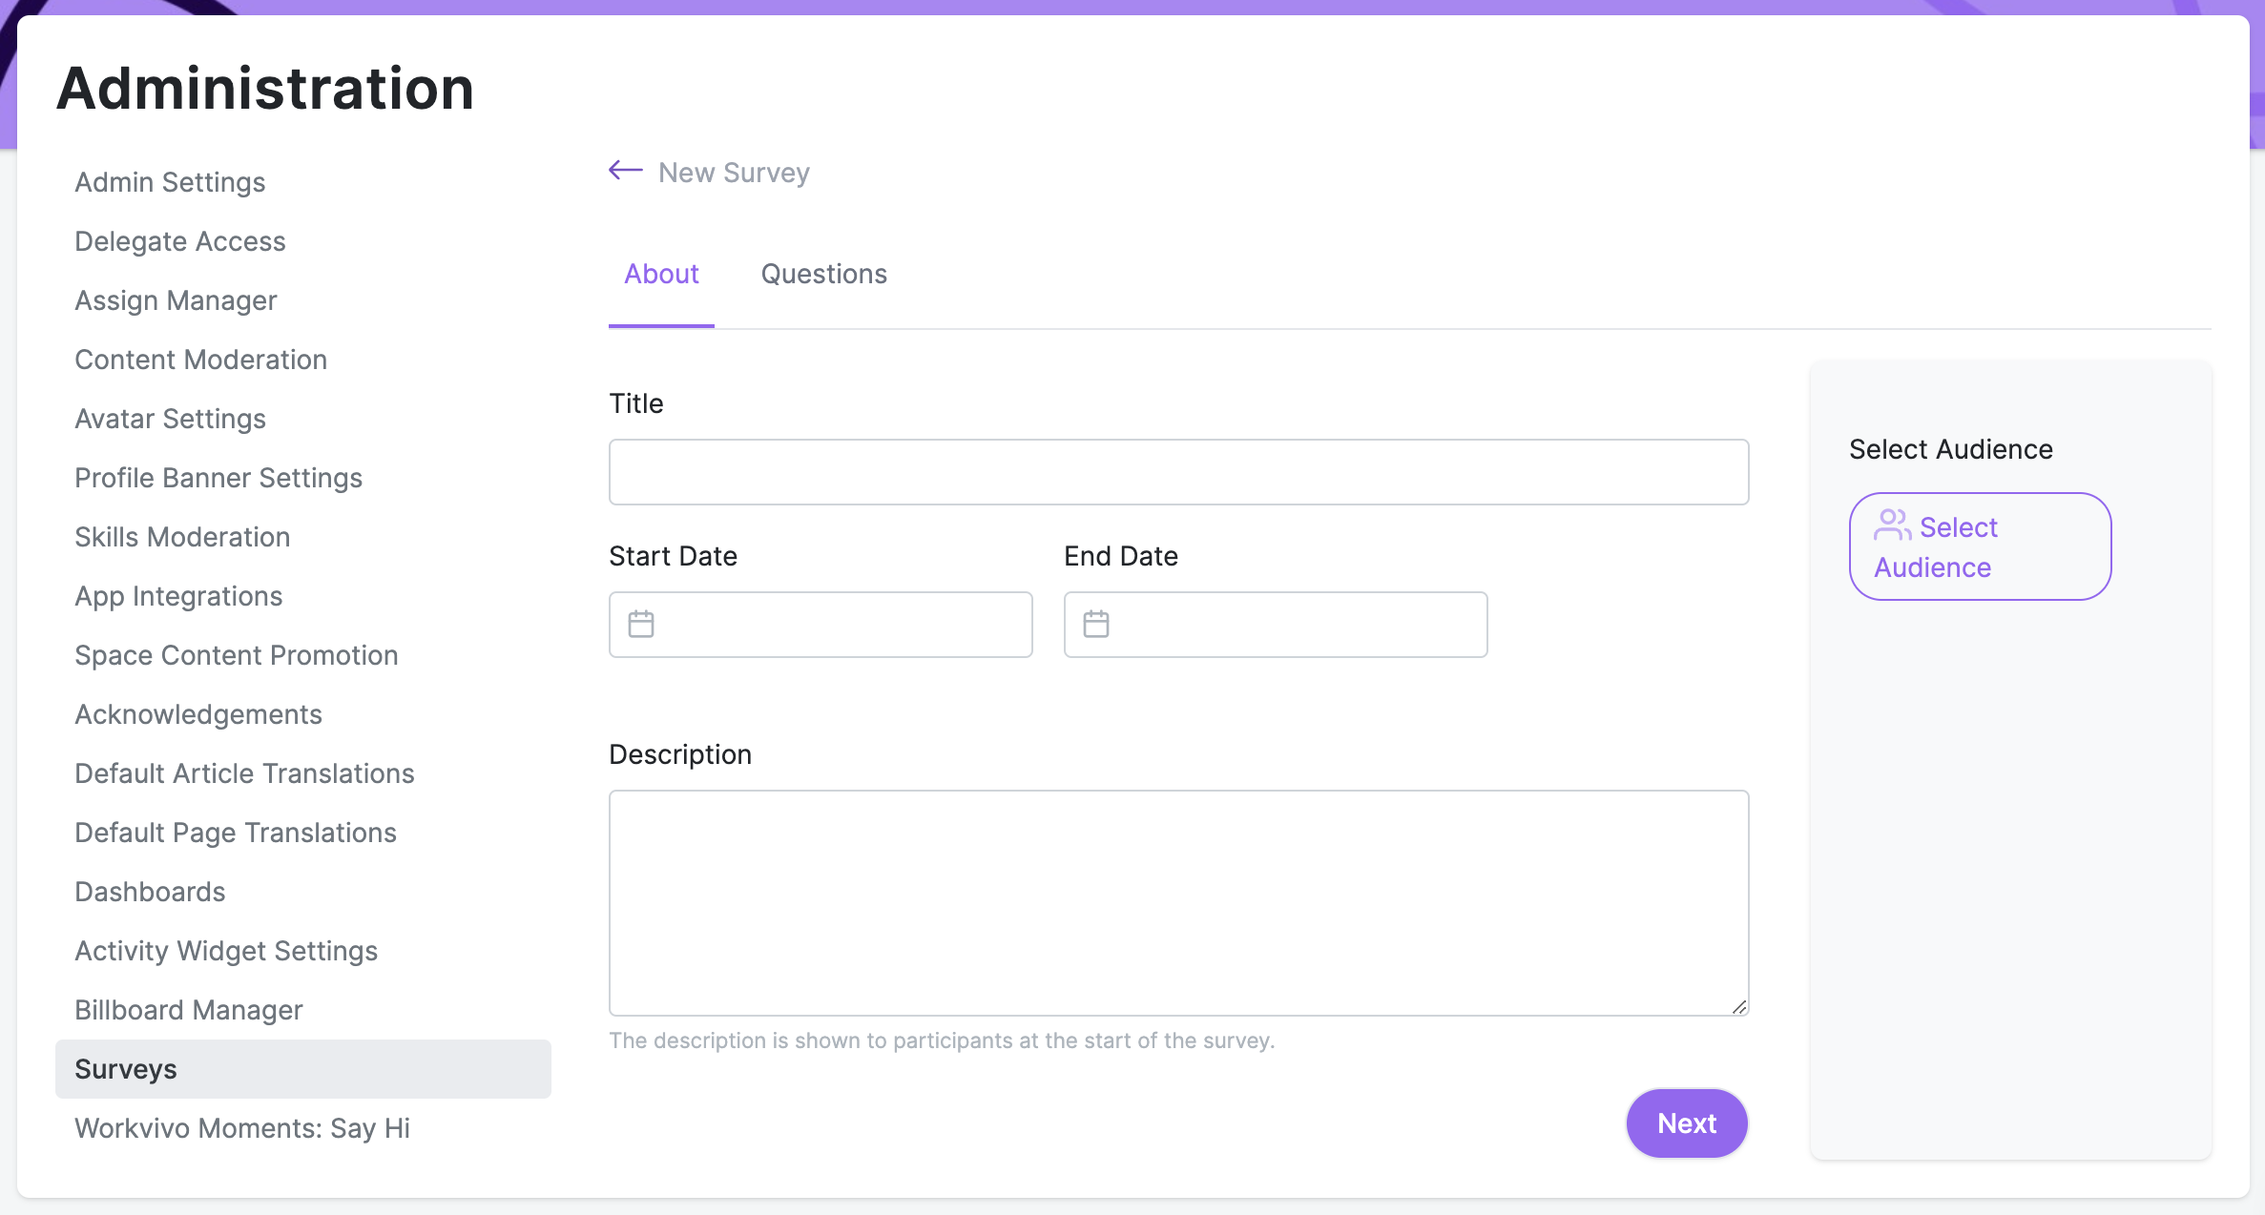Switch to the Questions tab

pyautogui.click(x=823, y=275)
